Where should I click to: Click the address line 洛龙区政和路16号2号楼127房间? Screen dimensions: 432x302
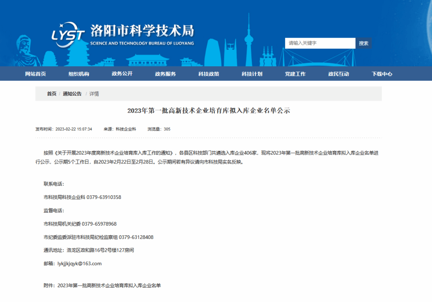(89, 250)
